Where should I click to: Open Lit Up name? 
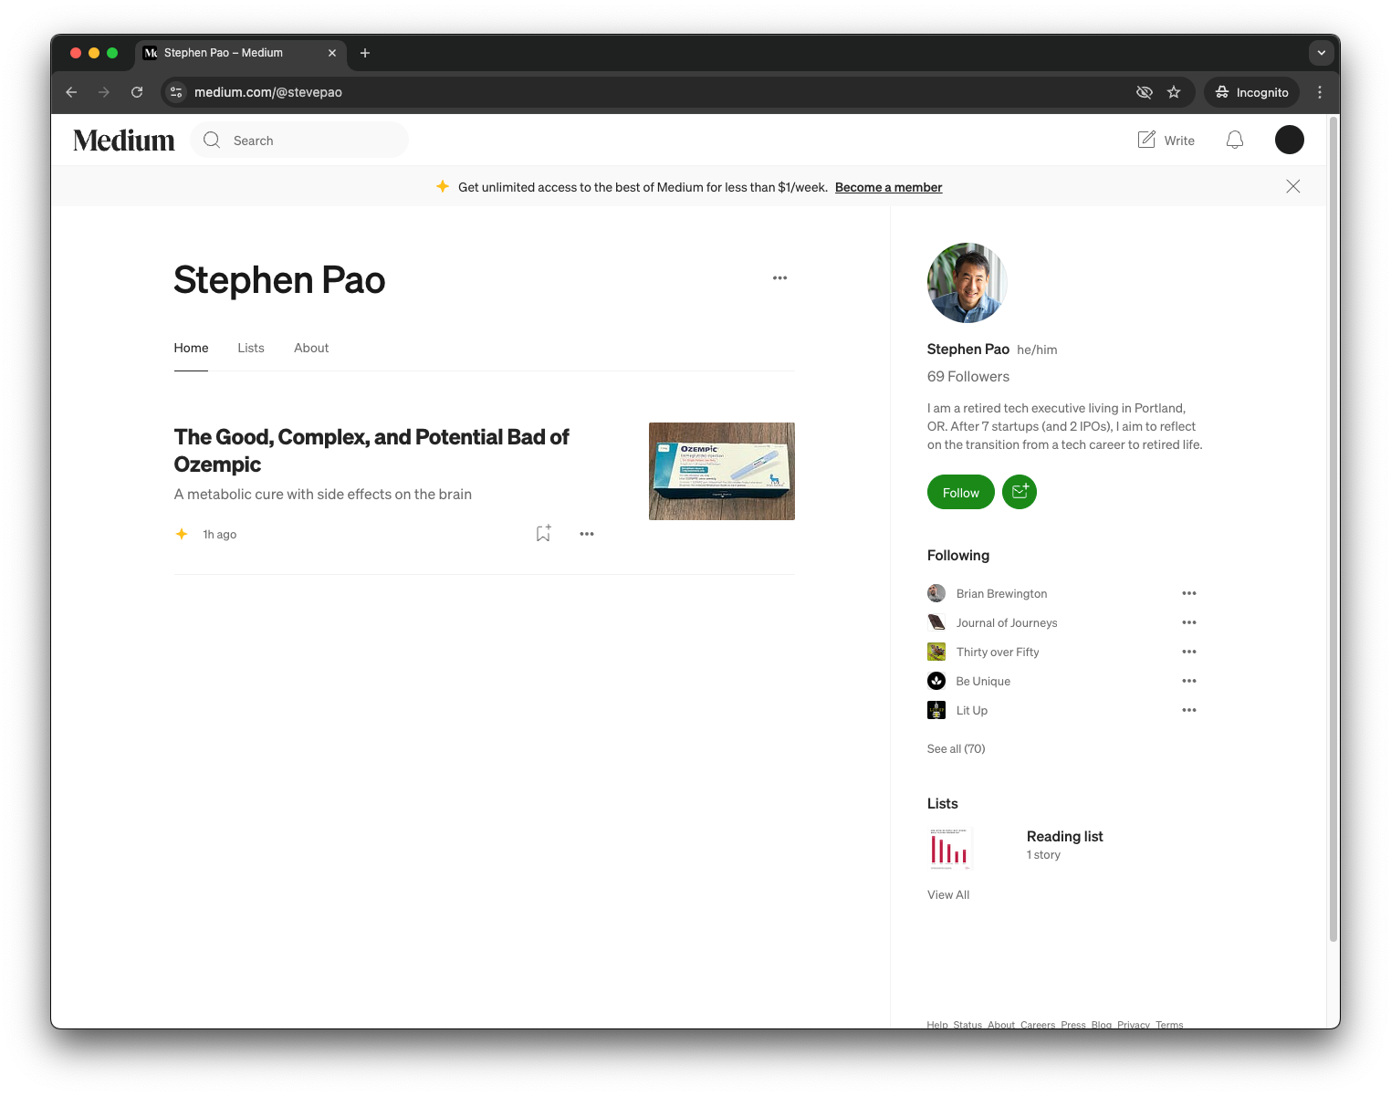(x=972, y=710)
